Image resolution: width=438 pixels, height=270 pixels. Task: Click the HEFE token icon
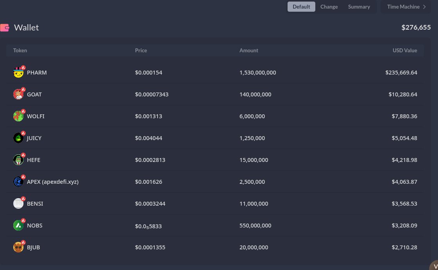(x=18, y=160)
